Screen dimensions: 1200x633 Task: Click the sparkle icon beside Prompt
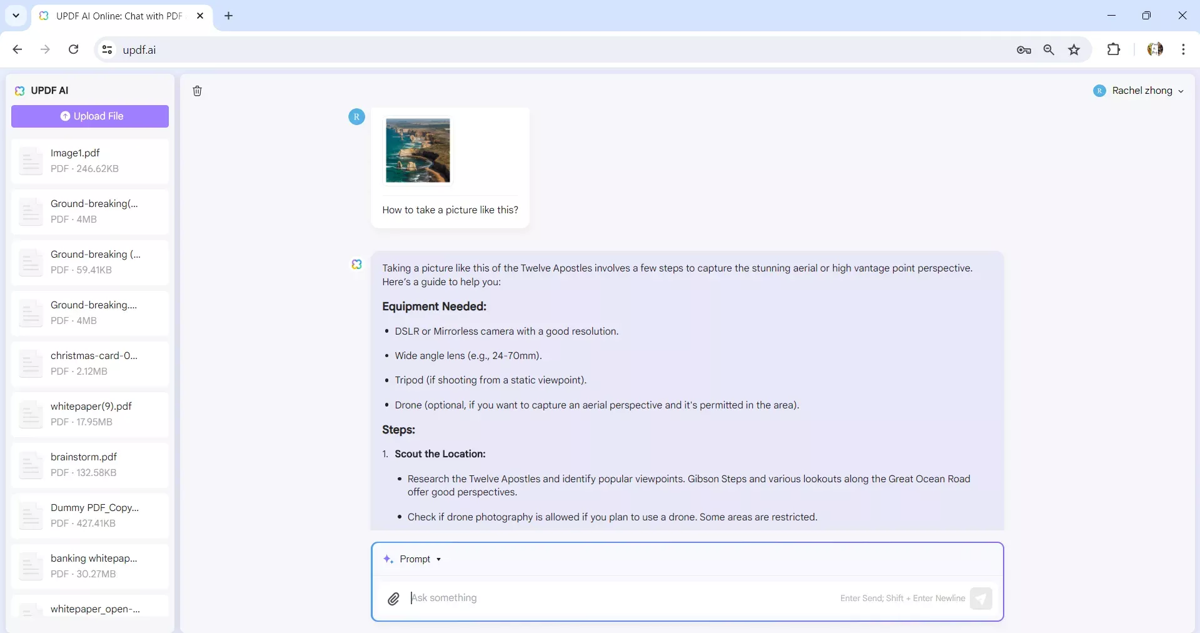(x=388, y=559)
